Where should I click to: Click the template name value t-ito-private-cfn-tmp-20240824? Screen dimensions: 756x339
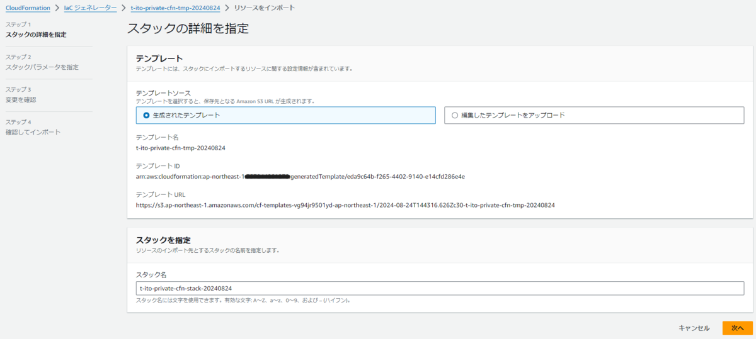181,148
